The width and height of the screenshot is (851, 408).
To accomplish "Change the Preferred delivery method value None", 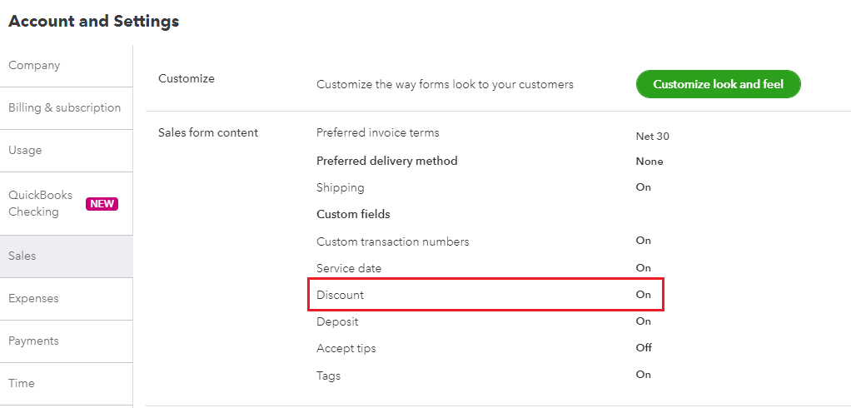I will coord(649,162).
